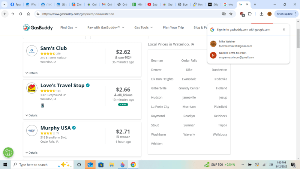
Task: Open the Find Gas dropdown menu
Action: (x=69, y=27)
